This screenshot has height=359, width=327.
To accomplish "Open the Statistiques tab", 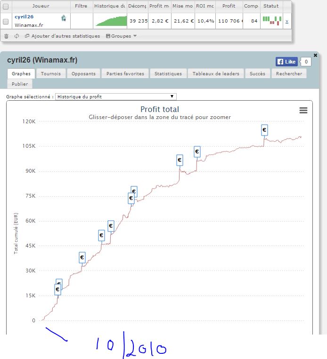I will pos(168,73).
